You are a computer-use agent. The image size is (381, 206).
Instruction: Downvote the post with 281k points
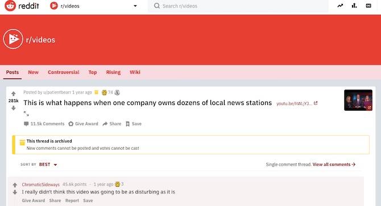[x=14, y=108]
